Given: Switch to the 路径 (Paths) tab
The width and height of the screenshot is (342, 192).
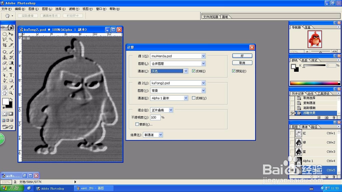Looking at the screenshot, I should (x=314, y=127).
